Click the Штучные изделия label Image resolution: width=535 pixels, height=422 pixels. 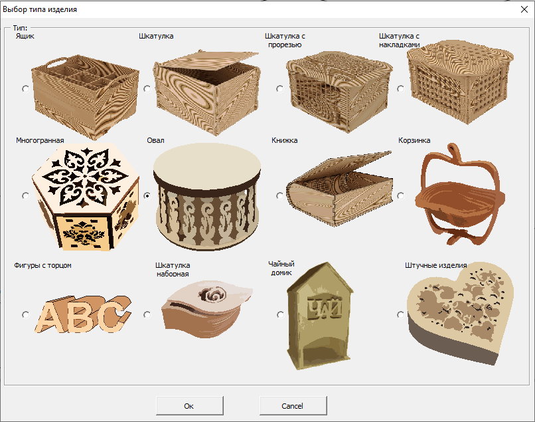point(435,266)
